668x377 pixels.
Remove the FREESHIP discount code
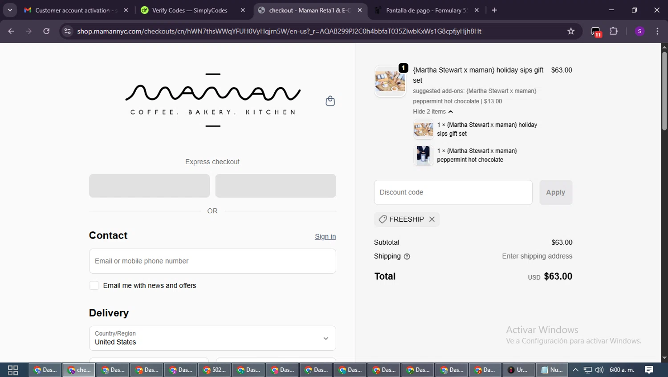pos(432,219)
